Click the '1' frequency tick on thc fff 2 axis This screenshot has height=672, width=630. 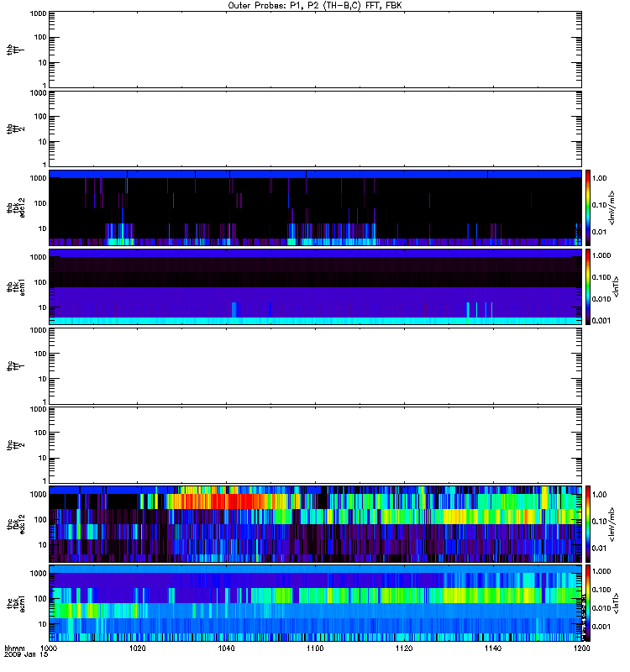click(x=45, y=480)
